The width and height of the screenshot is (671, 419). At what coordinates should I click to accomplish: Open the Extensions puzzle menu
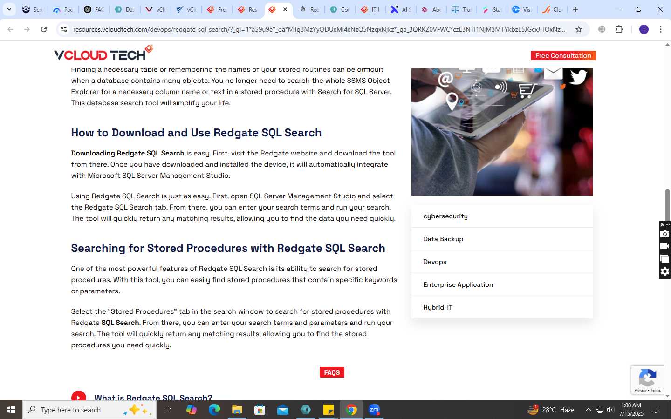(619, 29)
